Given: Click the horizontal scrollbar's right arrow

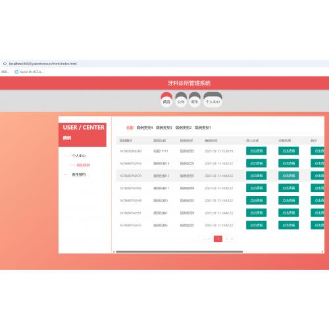Looking at the screenshot, I should 322,251.
